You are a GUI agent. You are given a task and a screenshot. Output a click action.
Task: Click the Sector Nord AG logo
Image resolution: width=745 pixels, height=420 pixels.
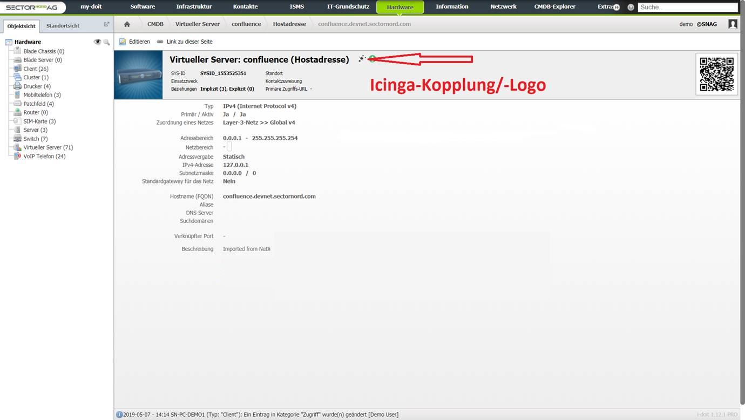(x=33, y=7)
